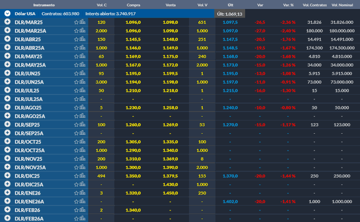Image resolution: width=360 pixels, height=222 pixels.
Task: Sort by the Vol. Contratos column header
Action: point(314,5)
